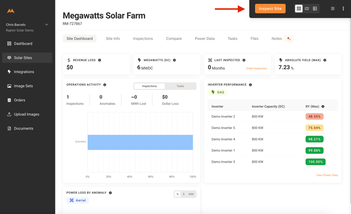Screen dimensions: 351x214
Task: Switch power loss units to percent
Action: click(178, 194)
